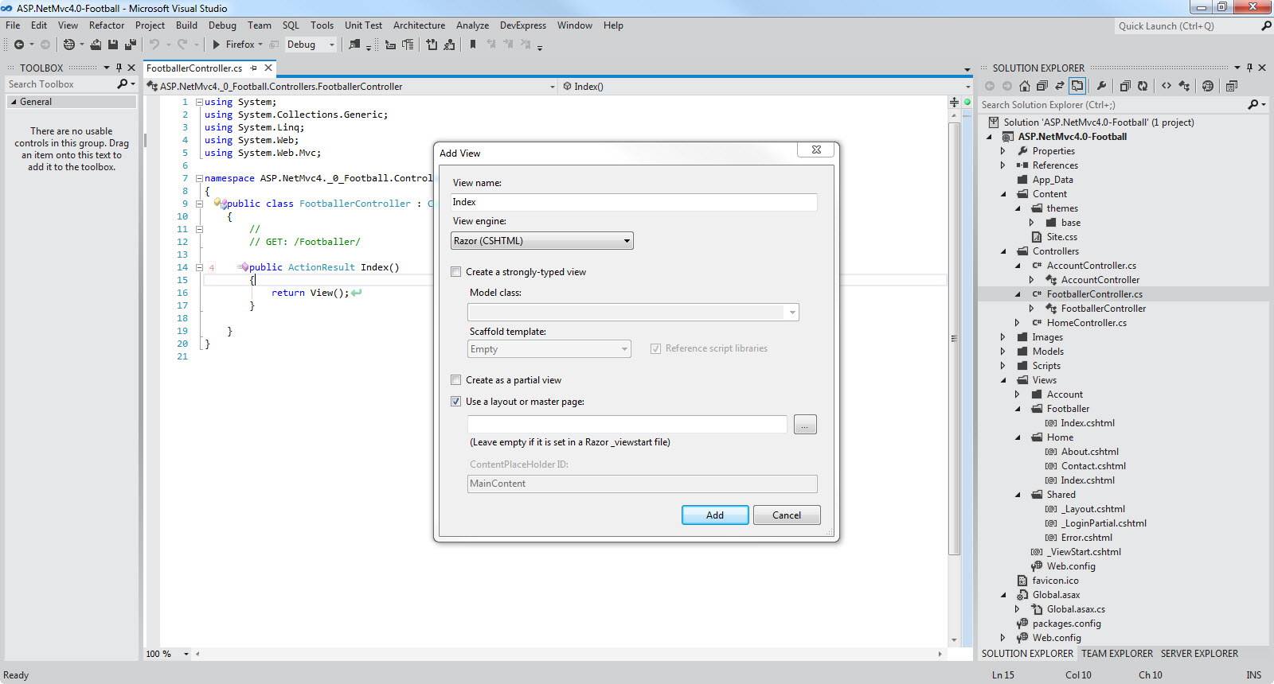
Task: Toggle the Toolbox auto-hide pin
Action: point(119,68)
